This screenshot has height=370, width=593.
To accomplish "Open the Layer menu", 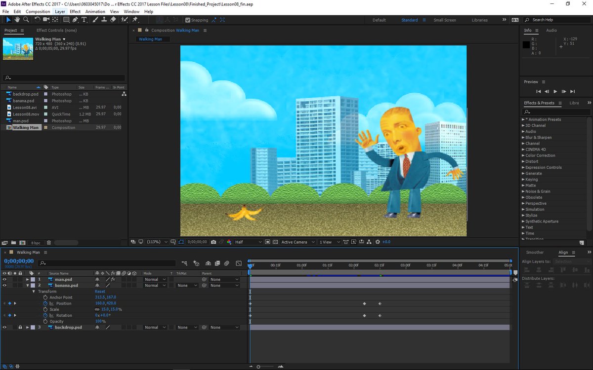I will pyautogui.click(x=60, y=11).
